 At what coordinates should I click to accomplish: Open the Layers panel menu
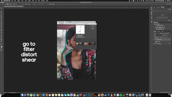pyautogui.click(x=171, y=31)
